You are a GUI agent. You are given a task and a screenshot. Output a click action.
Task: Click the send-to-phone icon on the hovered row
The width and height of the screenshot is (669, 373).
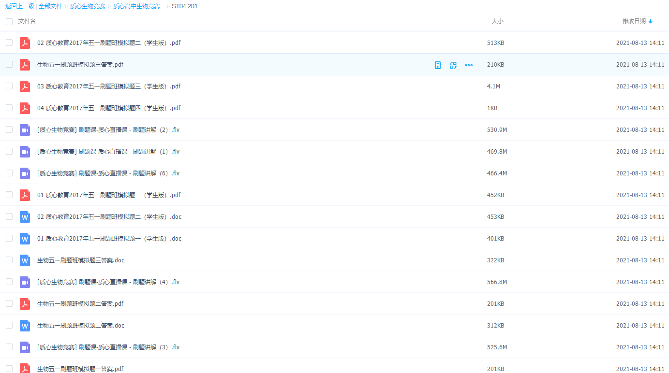pos(438,65)
